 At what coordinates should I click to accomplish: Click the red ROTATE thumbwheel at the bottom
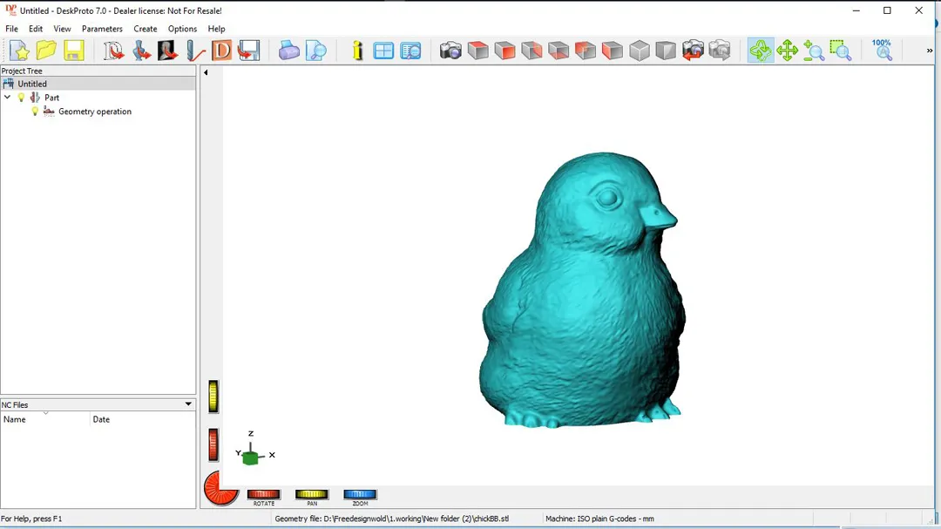click(263, 495)
